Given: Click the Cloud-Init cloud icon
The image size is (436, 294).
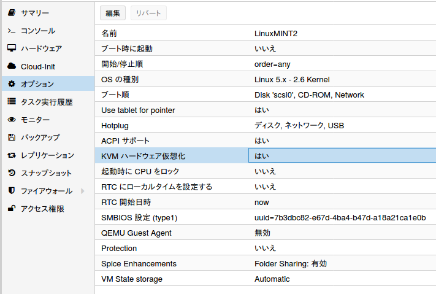Looking at the screenshot, I should tap(11, 66).
